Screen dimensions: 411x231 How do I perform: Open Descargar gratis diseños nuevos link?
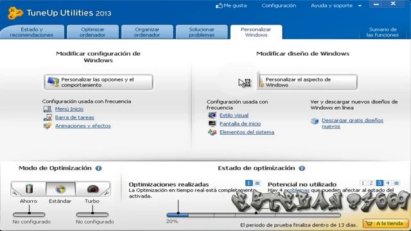[353, 123]
